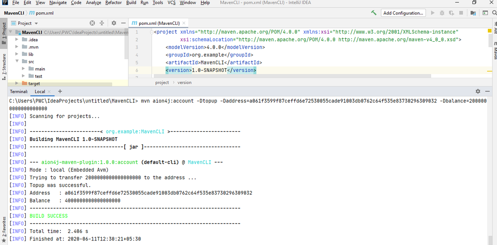
Task: Click MavenCLI breadcrumb in navigation bar
Action: (x=13, y=13)
